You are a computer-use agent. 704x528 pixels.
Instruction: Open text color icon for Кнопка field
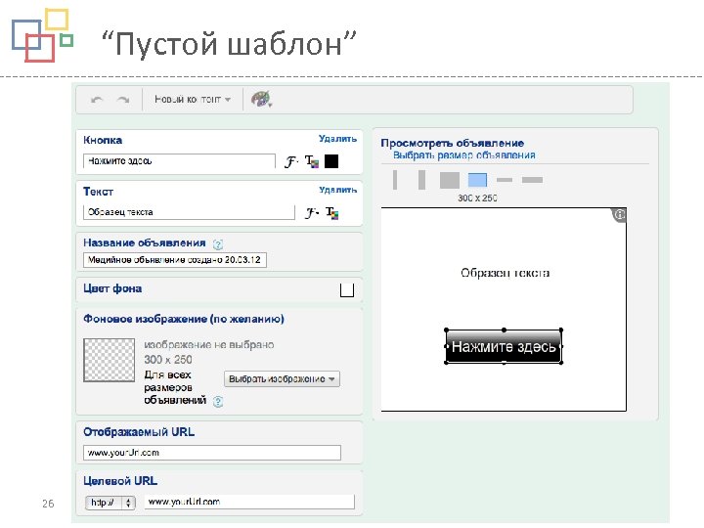point(312,161)
